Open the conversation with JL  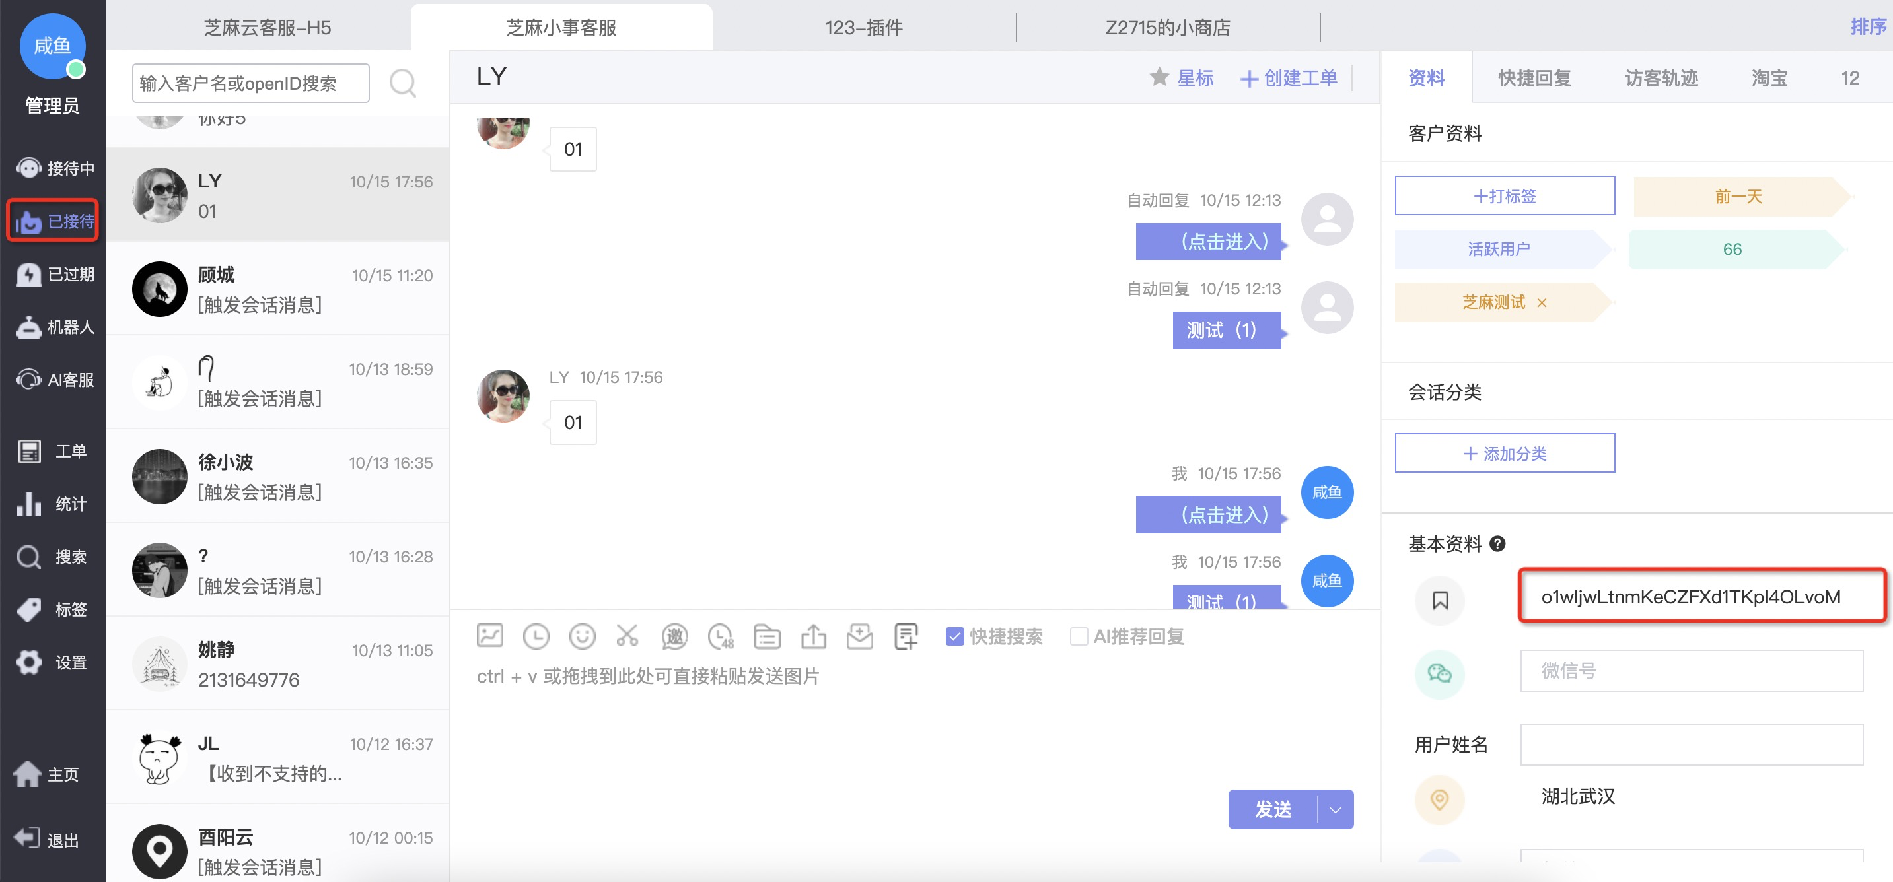coord(278,758)
